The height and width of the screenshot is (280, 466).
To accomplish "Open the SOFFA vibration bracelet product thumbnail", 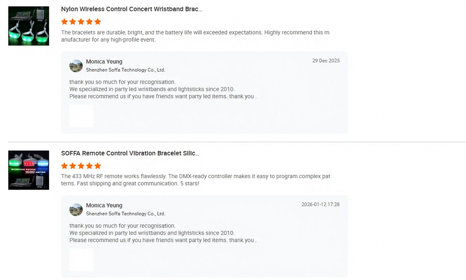I will [x=28, y=170].
